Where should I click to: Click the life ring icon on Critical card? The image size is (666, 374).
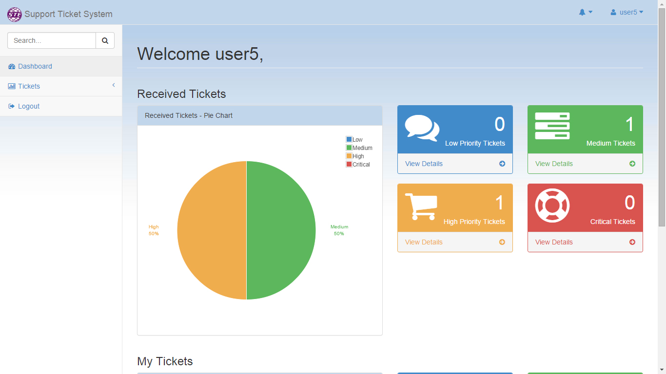click(x=552, y=206)
